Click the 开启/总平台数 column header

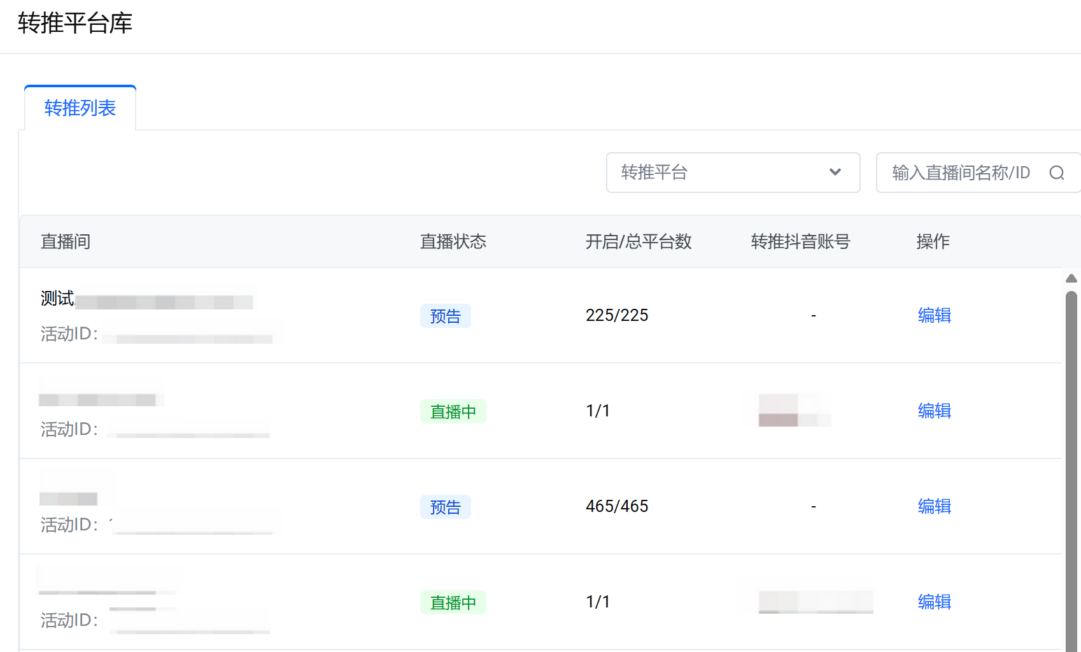pos(638,242)
